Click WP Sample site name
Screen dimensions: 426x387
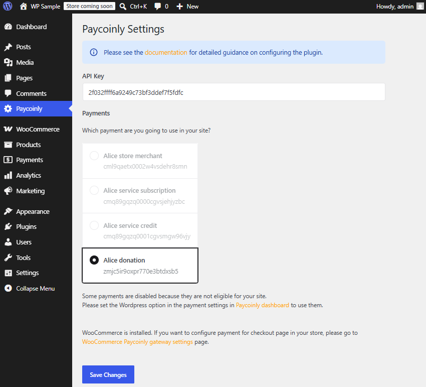click(x=46, y=7)
